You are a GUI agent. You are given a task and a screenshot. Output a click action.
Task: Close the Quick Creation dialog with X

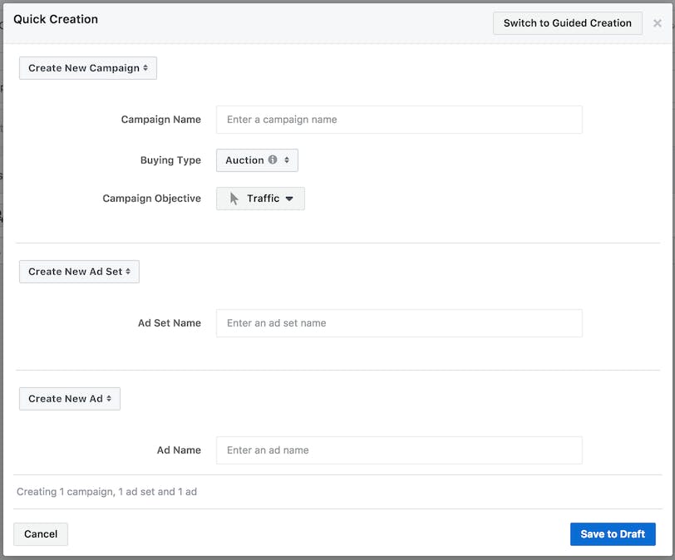pyautogui.click(x=657, y=23)
